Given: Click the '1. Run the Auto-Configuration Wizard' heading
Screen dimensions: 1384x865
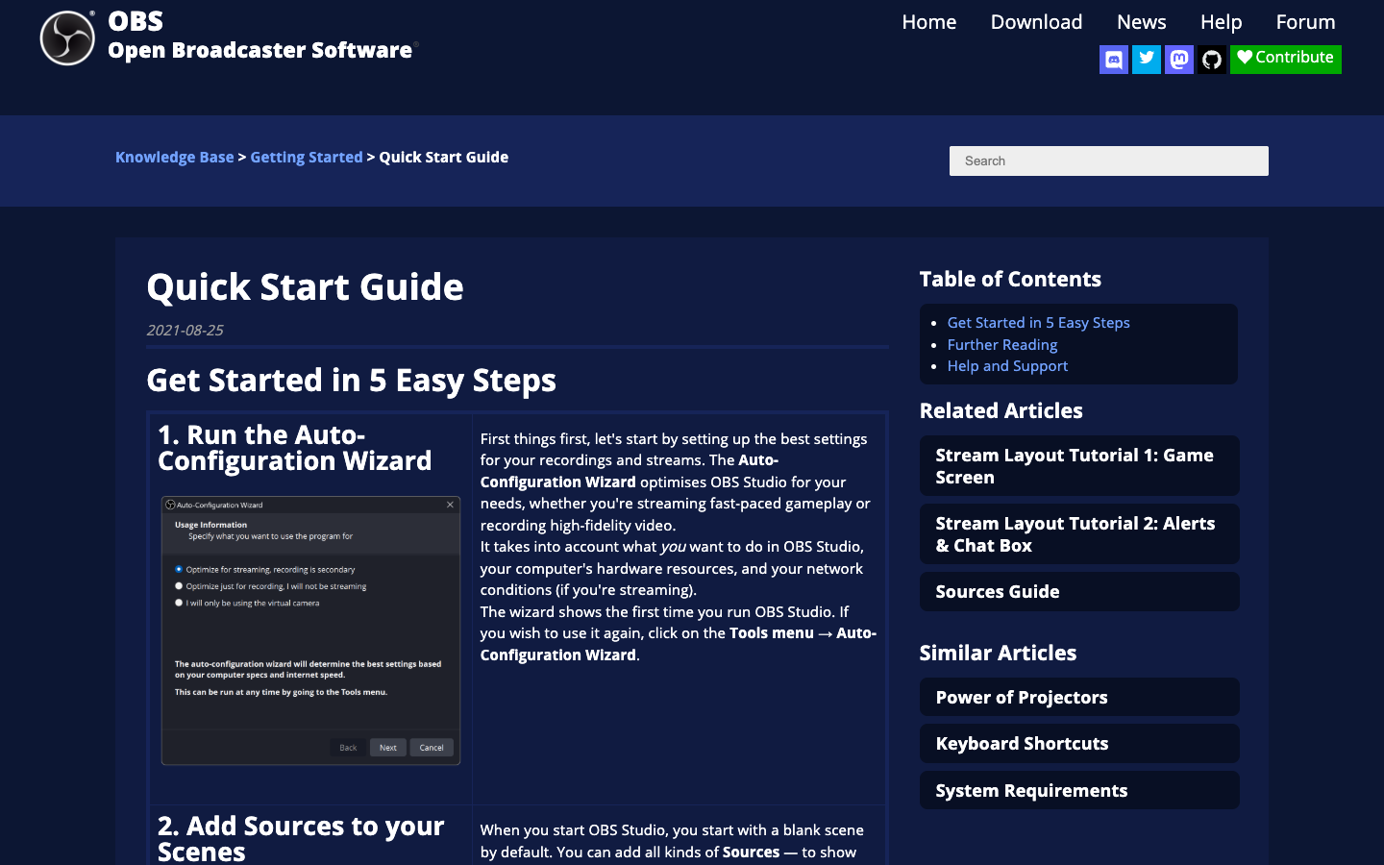Looking at the screenshot, I should pos(295,448).
